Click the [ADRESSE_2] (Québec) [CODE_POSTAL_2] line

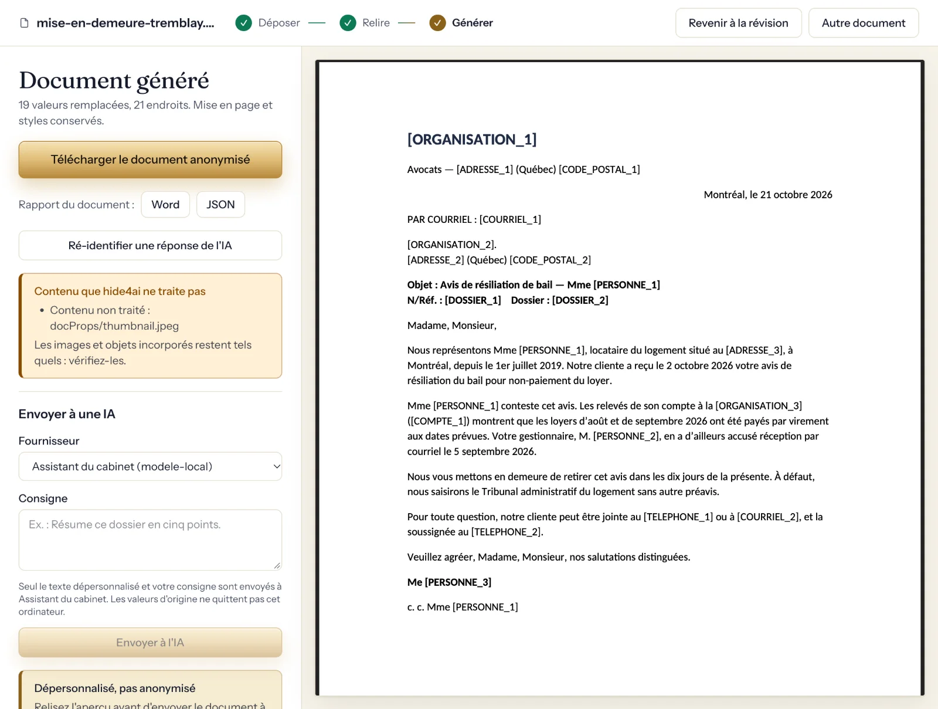click(x=499, y=260)
